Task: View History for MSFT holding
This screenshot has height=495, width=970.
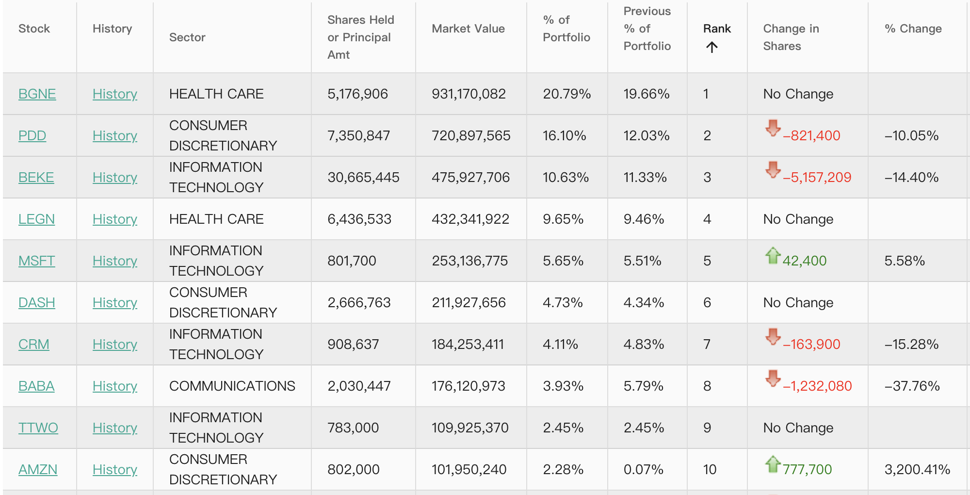Action: point(114,261)
